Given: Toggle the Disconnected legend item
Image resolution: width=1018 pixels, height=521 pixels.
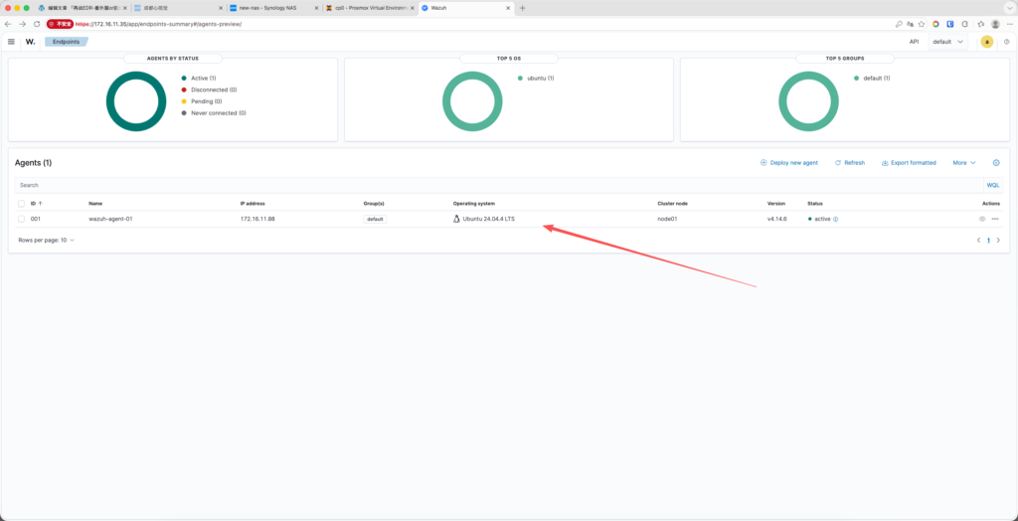Looking at the screenshot, I should [209, 89].
